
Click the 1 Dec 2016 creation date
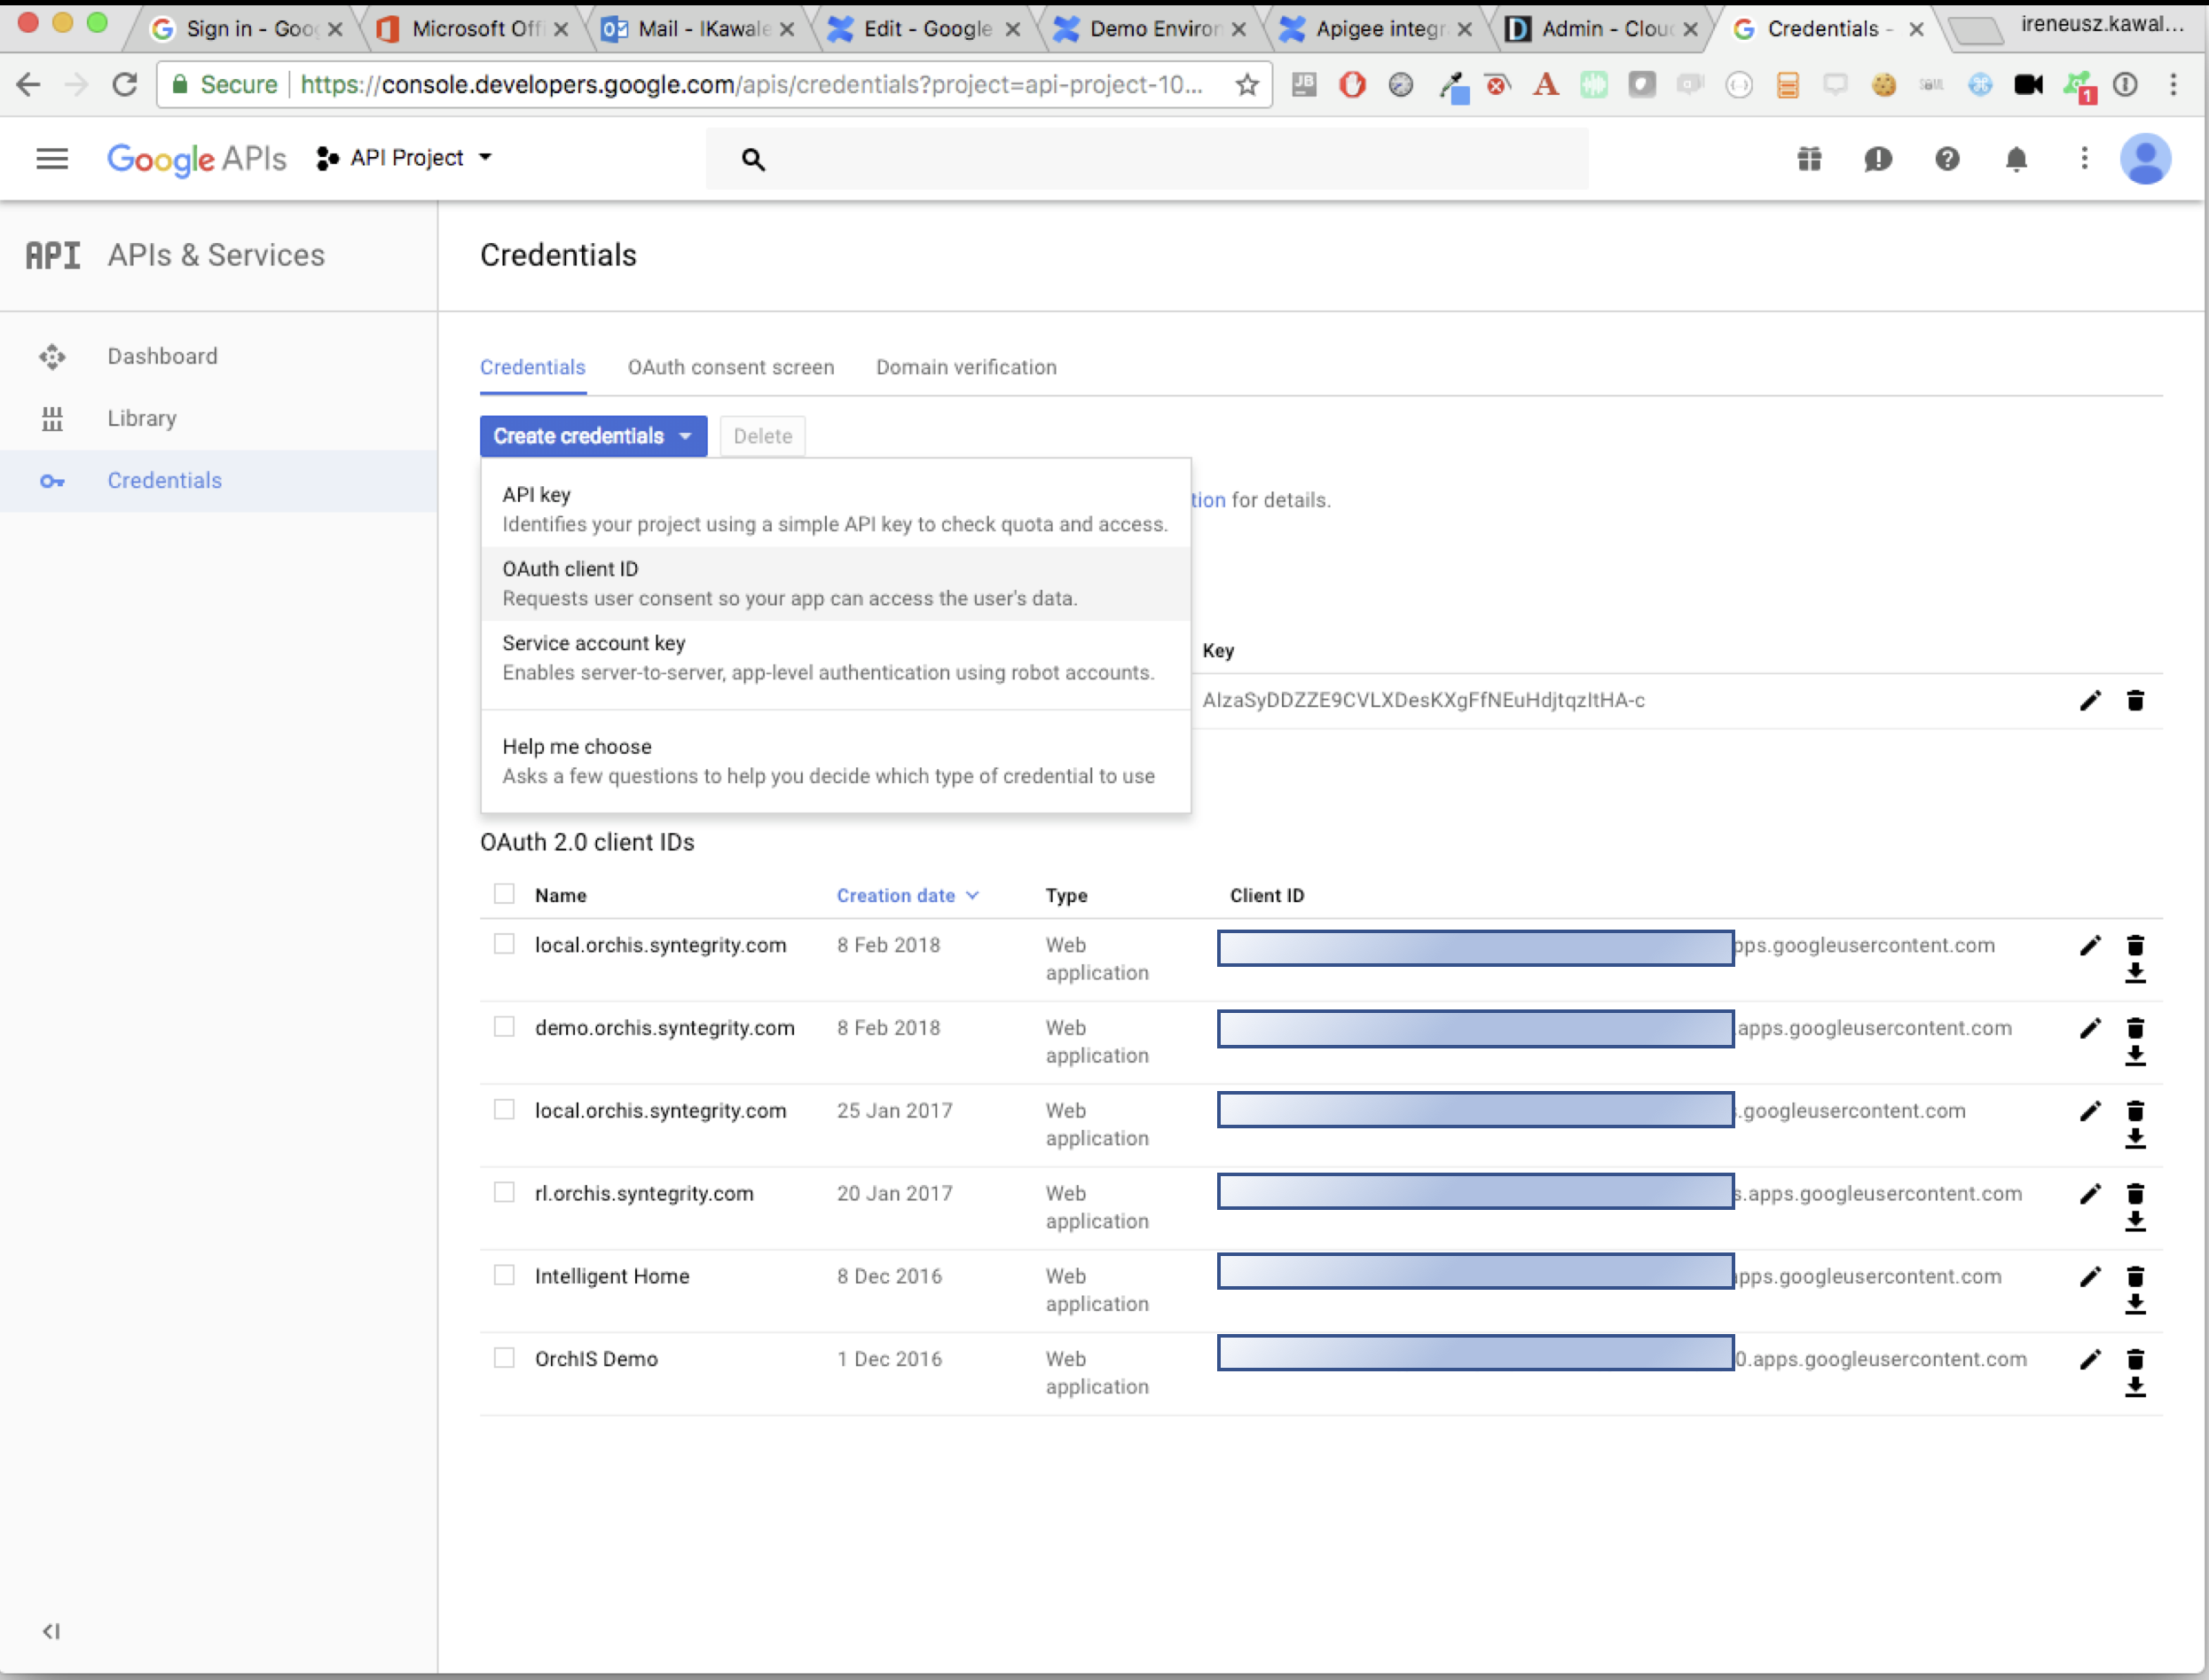pyautogui.click(x=889, y=1359)
